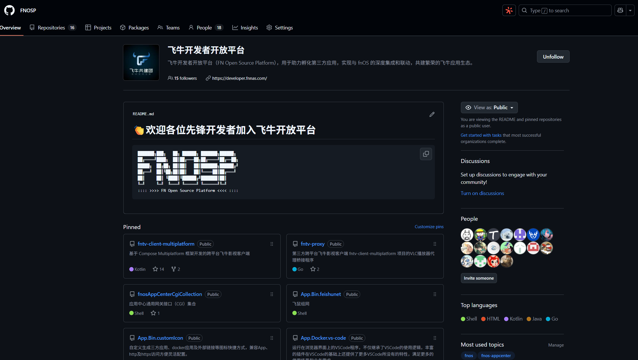638x360 pixels.
Task: Expand dropdown arrow next to Copilot
Action: tap(630, 10)
